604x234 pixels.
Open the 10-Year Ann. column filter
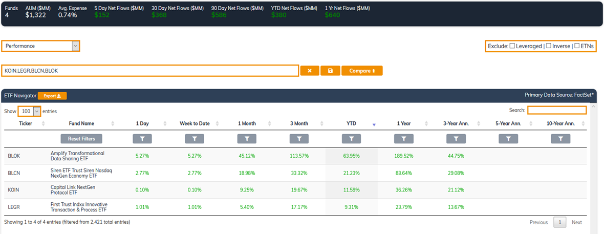coord(560,139)
